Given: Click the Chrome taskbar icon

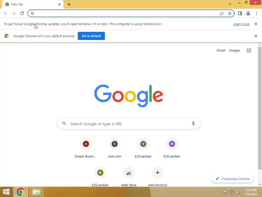Looking at the screenshot, I should (x=21, y=192).
